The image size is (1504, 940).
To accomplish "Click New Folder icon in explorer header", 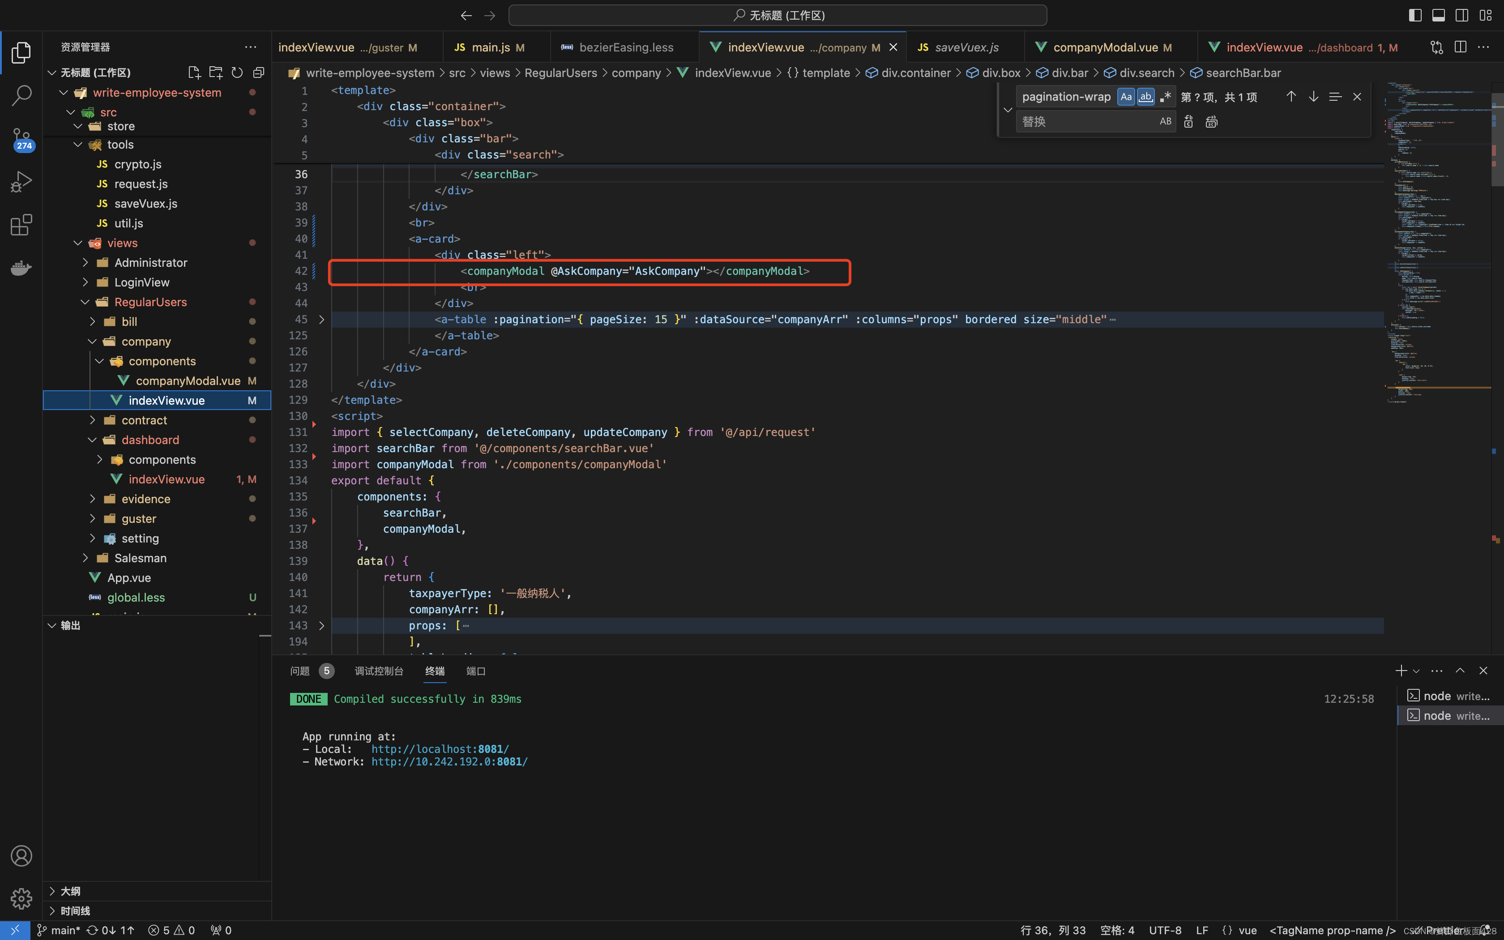I will coord(216,73).
